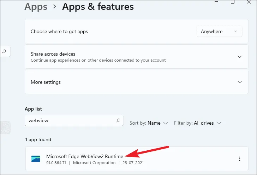257x175 pixels.
Task: Click the magnifier icon in app list search
Action: click(118, 120)
